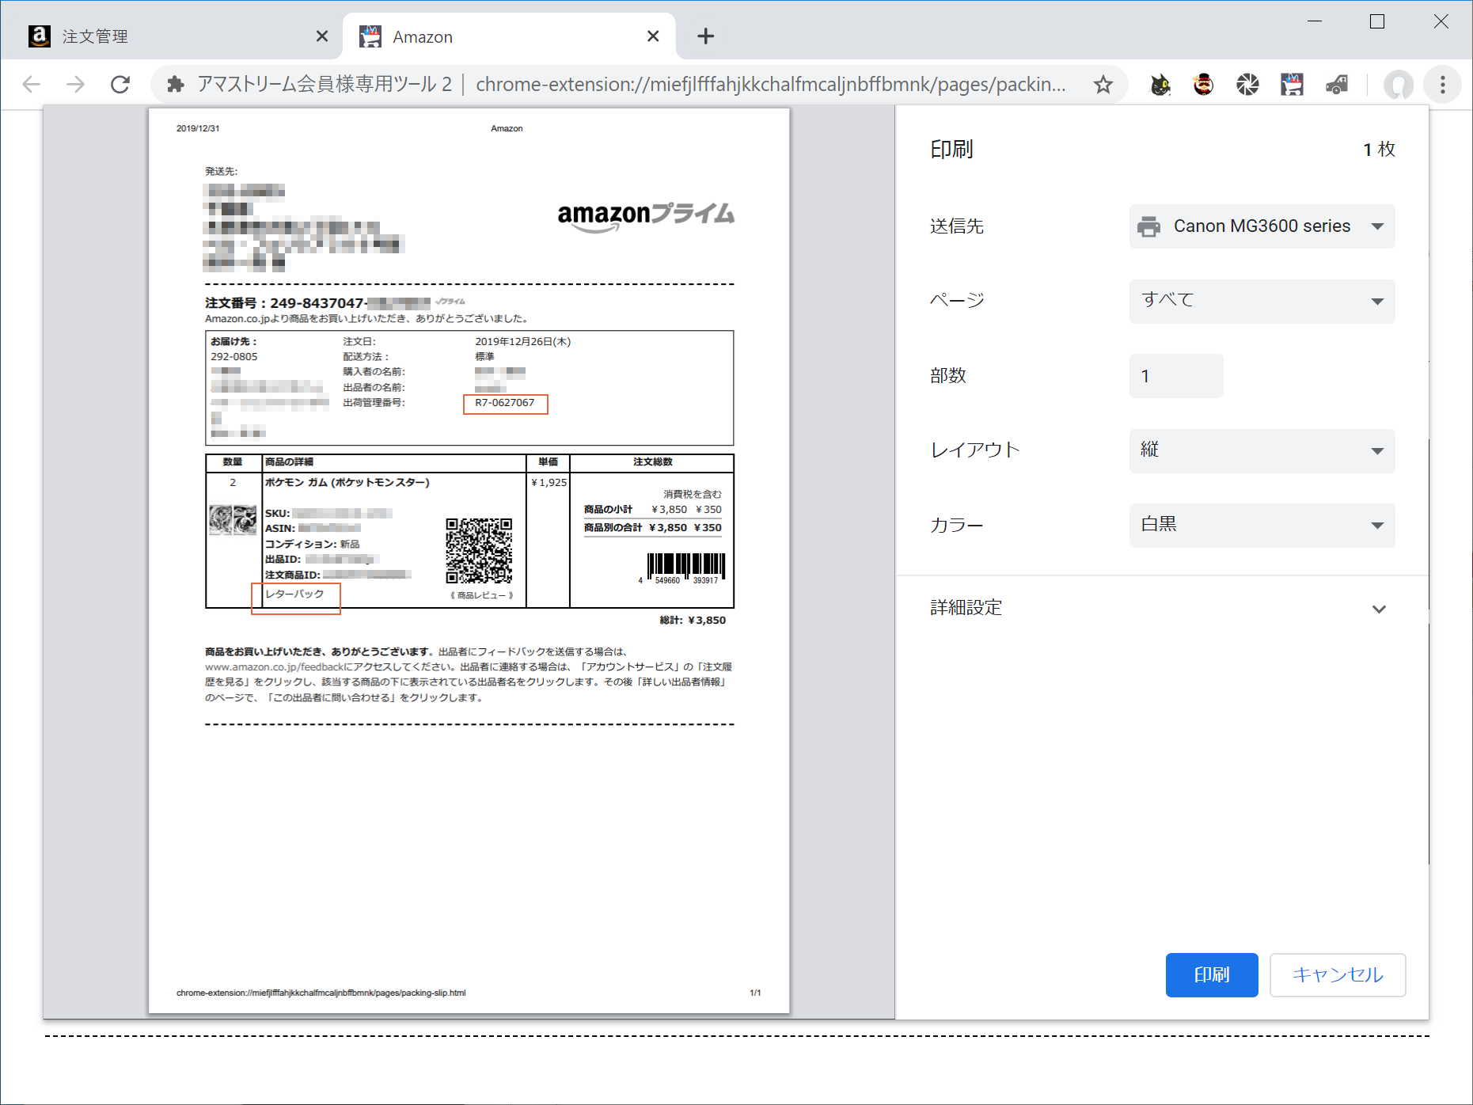
Task: Open the レイアウト dropdown showing 縦
Action: (x=1262, y=450)
